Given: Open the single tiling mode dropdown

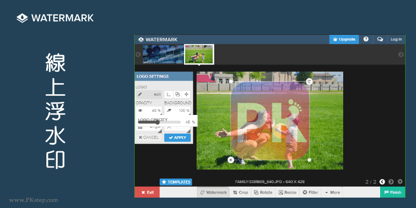Looking at the screenshot, I should (149, 128).
